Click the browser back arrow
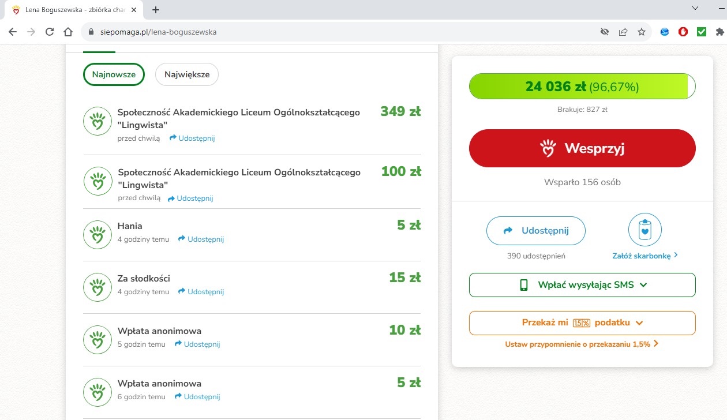Viewport: 727px width, 420px height. (x=13, y=32)
